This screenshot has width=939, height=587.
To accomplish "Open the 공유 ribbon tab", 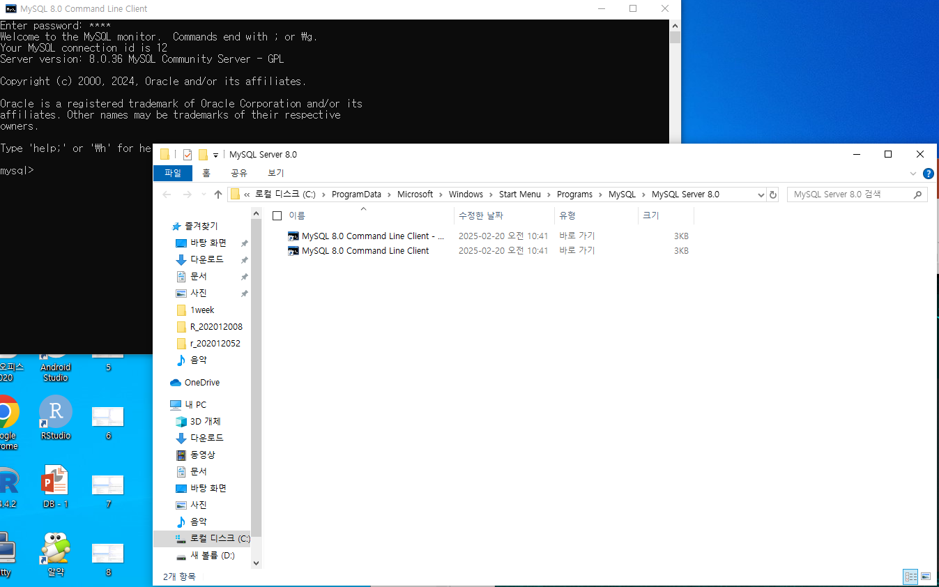I will 239,173.
